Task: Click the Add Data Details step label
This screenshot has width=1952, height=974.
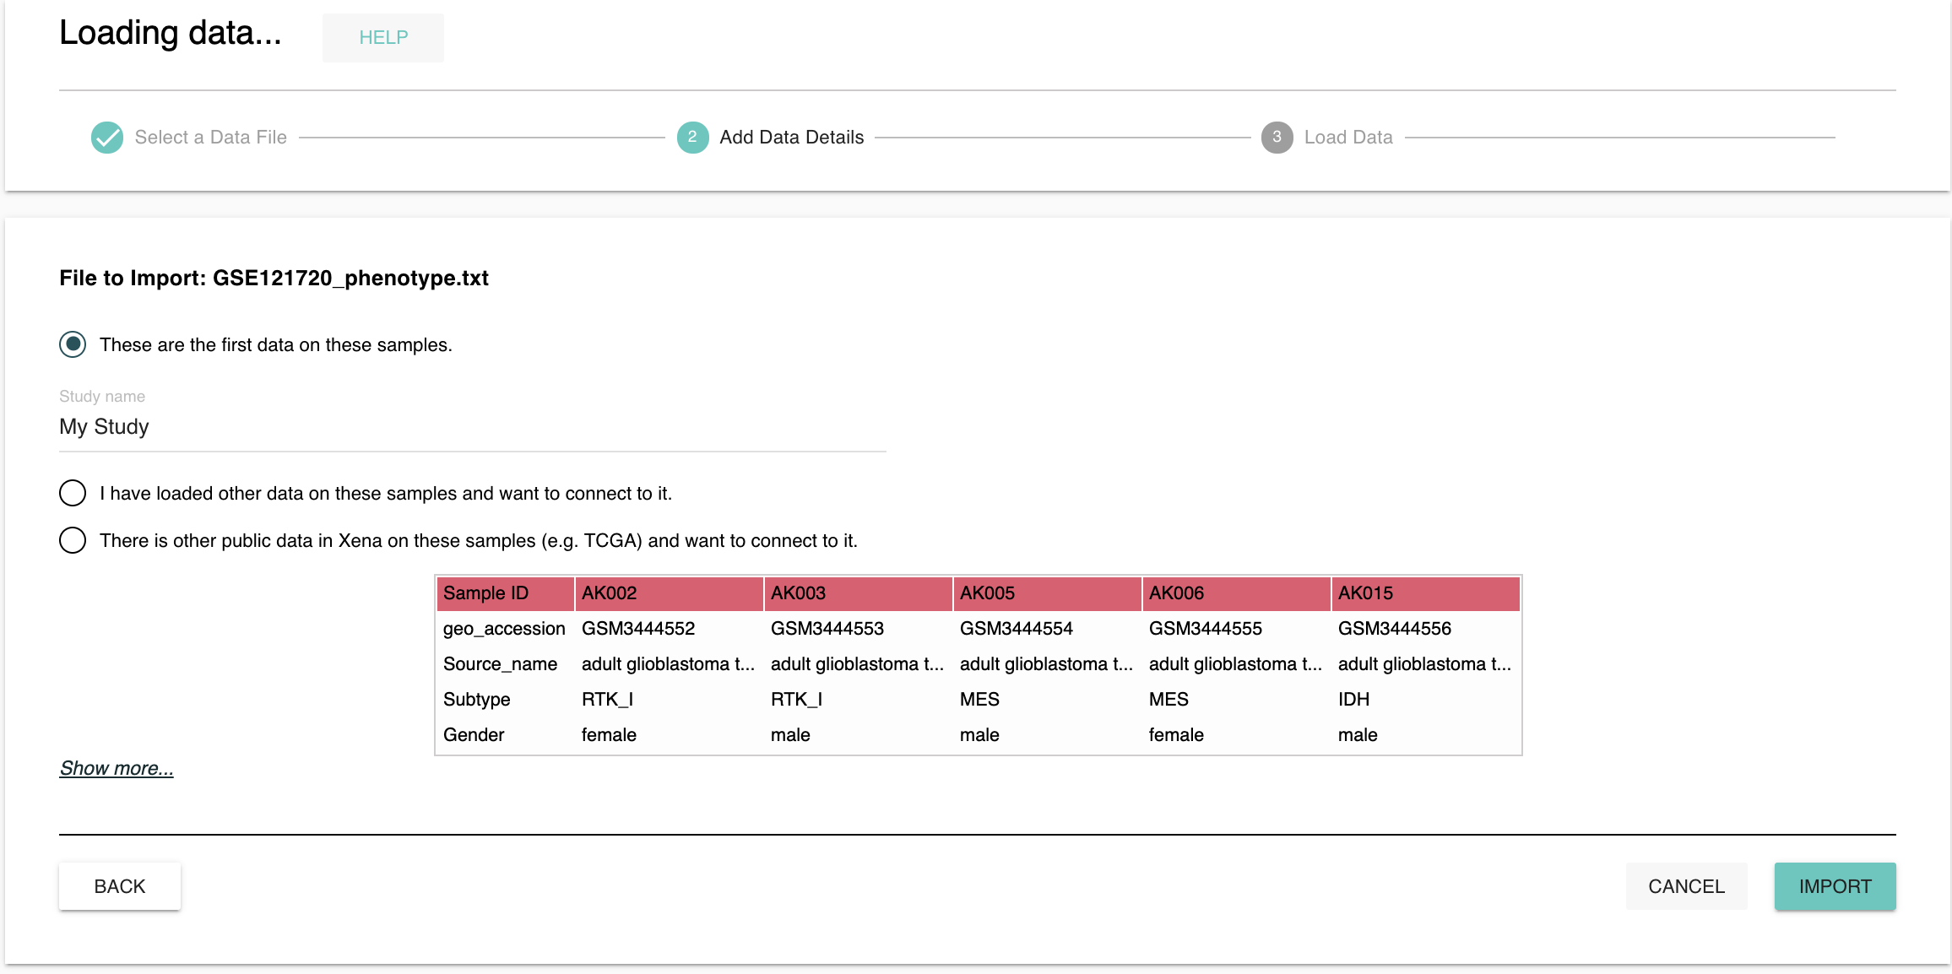Action: pyautogui.click(x=792, y=138)
